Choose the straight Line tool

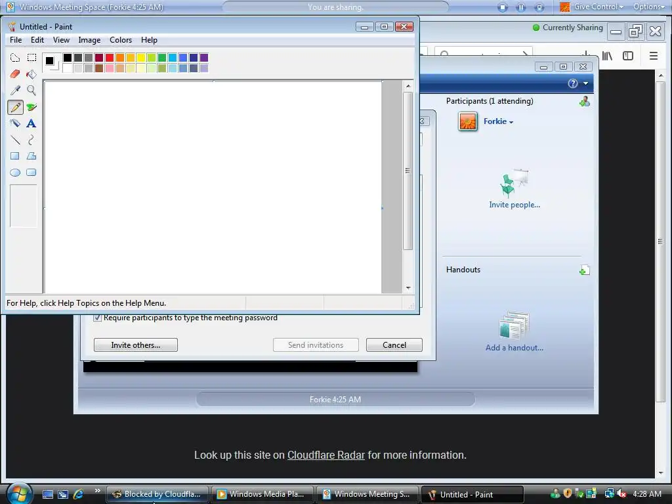[15, 140]
